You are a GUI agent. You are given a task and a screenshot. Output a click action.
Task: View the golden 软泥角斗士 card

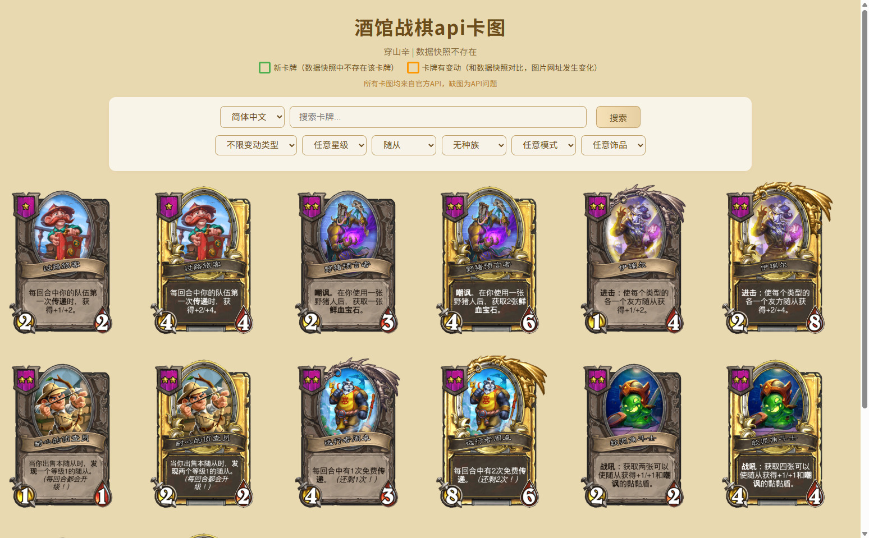[x=775, y=434]
